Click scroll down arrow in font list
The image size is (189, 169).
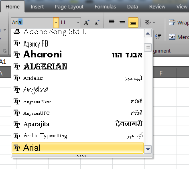[x=148, y=149]
